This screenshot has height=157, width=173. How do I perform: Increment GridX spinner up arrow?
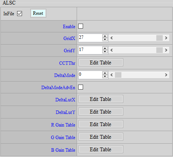105,36
